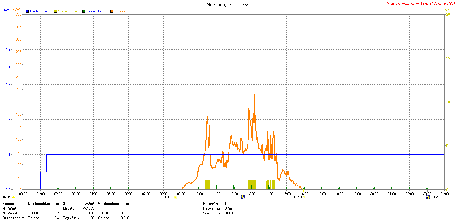Select the Niederschlag legend label

(x=39, y=11)
